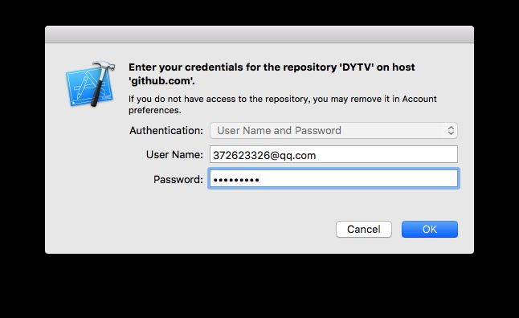Place cursor in the 372623326@qq.com text
Viewport: 519px width, 318px height.
[x=264, y=155]
